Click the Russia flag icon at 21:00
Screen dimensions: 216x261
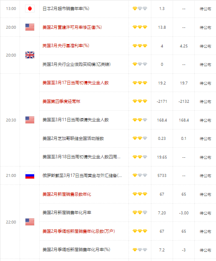pyautogui.click(x=30, y=175)
